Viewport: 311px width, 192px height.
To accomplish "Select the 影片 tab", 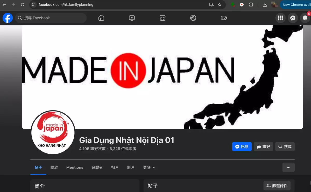I will click(131, 167).
